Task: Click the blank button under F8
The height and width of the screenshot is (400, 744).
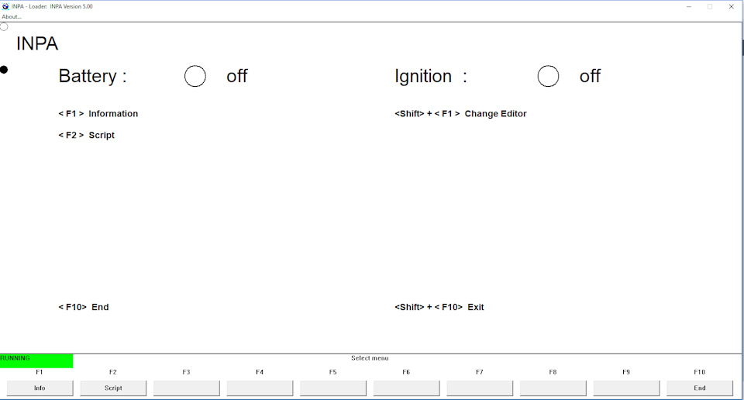Action: 553,388
